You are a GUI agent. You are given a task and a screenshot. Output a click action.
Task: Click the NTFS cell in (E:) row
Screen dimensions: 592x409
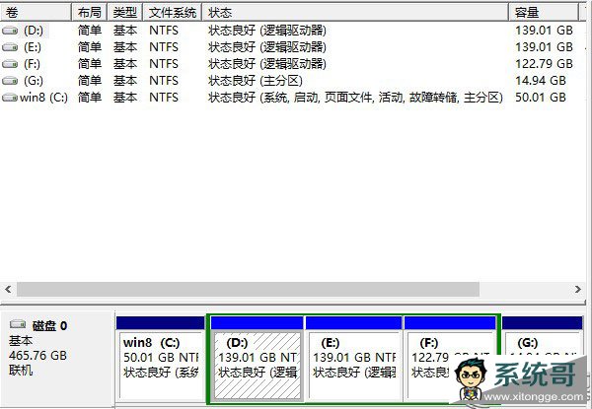coord(164,47)
